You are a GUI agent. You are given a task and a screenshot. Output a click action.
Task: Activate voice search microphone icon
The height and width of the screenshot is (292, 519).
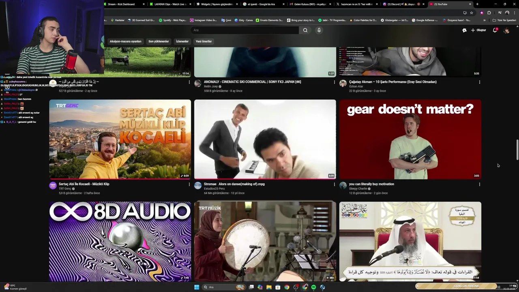[319, 30]
